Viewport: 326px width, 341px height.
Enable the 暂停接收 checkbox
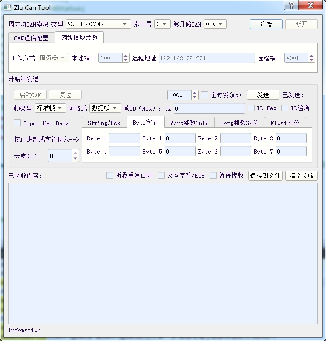pyautogui.click(x=213, y=175)
